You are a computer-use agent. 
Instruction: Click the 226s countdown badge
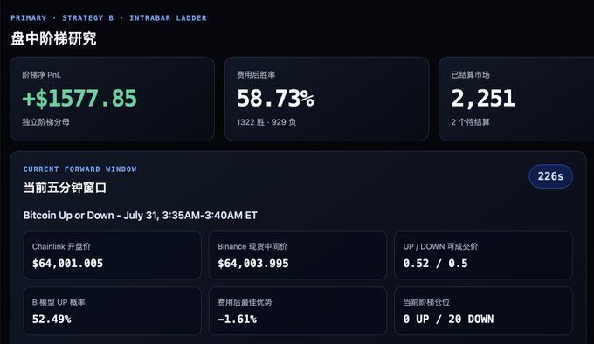tap(550, 176)
